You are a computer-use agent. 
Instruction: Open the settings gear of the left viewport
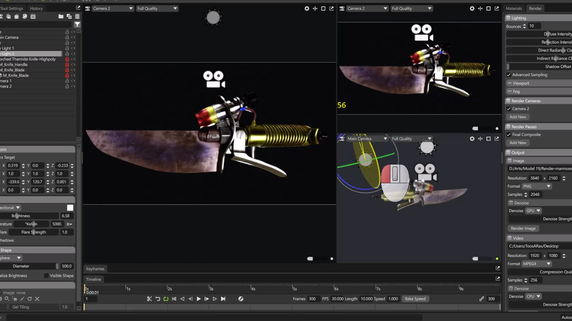pyautogui.click(x=307, y=8)
